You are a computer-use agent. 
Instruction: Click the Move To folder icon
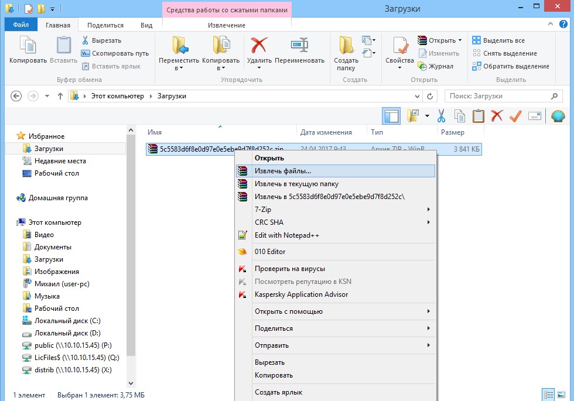(179, 46)
